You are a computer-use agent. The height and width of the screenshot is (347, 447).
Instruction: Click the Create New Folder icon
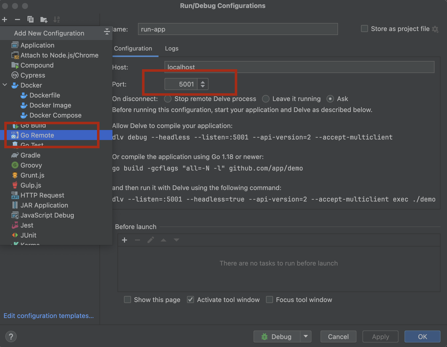click(44, 19)
